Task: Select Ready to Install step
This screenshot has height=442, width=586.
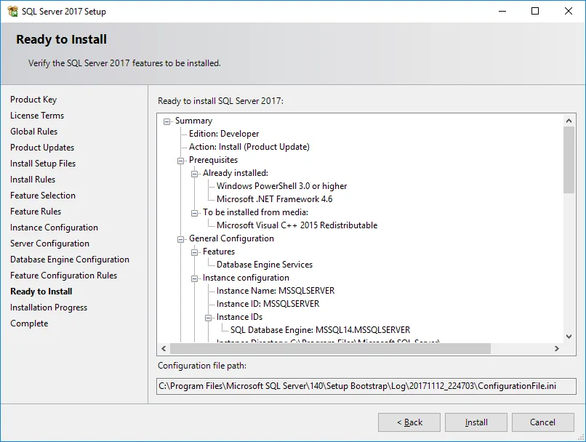Action: (41, 292)
